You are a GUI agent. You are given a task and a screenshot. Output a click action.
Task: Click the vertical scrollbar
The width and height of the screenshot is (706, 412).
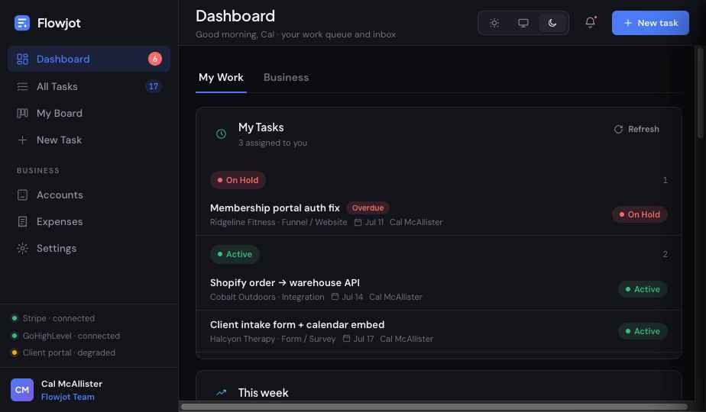pos(700,93)
